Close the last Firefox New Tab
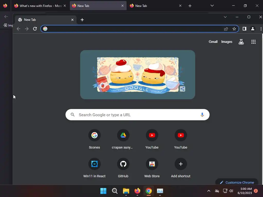The width and height of the screenshot is (263, 197). pyautogui.click(x=180, y=6)
